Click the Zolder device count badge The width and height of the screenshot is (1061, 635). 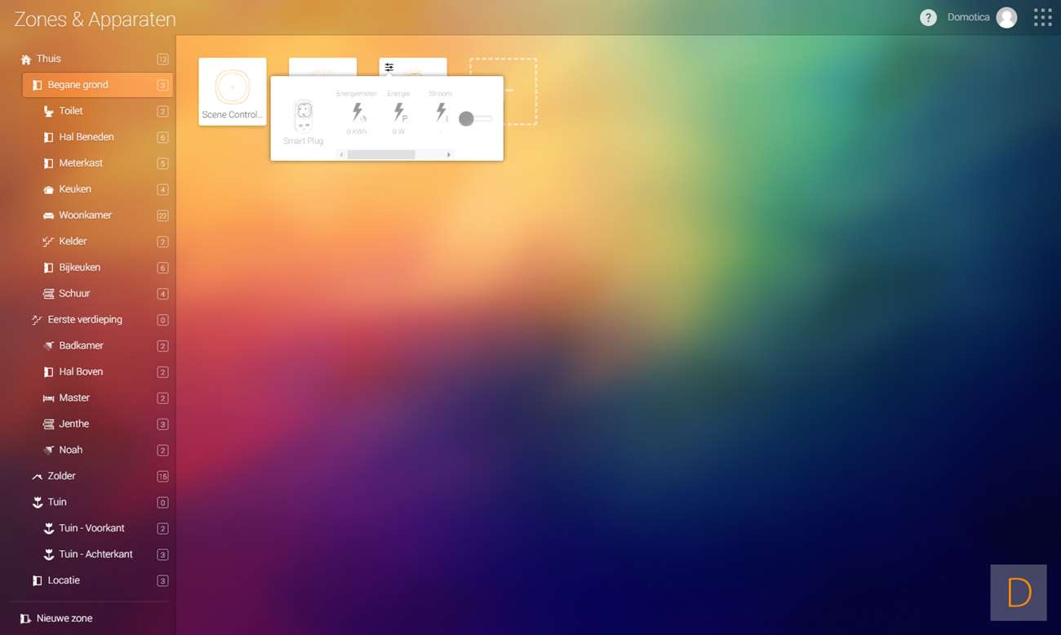pyautogui.click(x=162, y=476)
